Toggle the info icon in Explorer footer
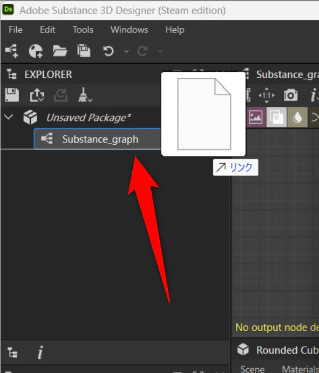The image size is (319, 373). click(x=40, y=352)
